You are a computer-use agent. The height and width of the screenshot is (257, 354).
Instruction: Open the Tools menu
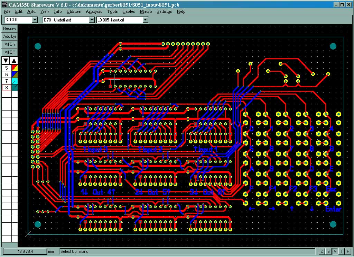[112, 11]
